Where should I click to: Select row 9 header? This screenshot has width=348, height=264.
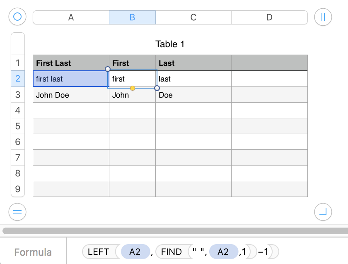coord(18,189)
